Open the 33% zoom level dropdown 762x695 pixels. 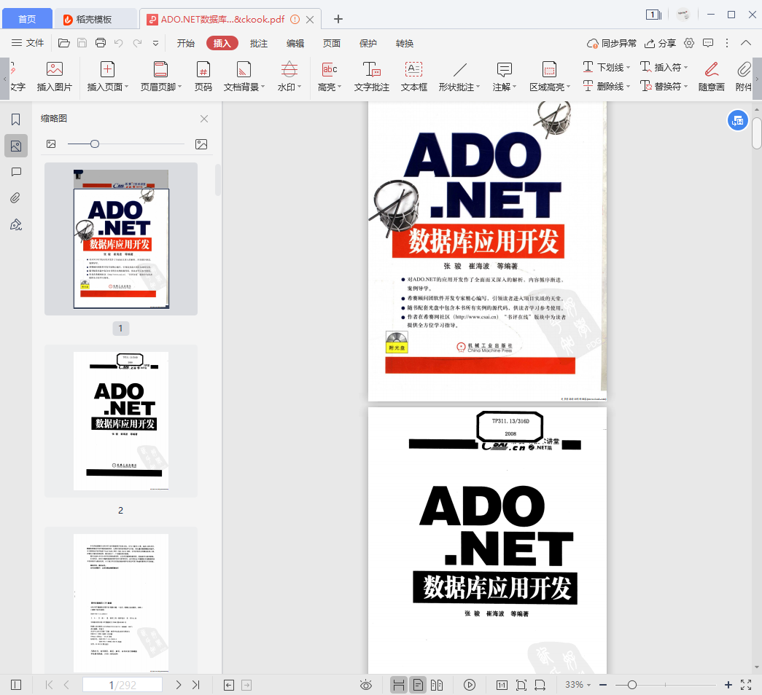(579, 685)
